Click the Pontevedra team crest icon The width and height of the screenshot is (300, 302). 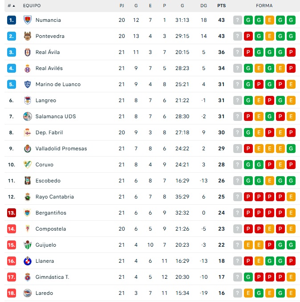[28, 36]
